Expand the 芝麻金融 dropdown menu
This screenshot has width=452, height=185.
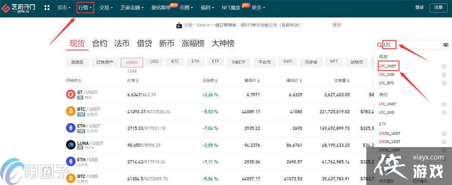[132, 8]
